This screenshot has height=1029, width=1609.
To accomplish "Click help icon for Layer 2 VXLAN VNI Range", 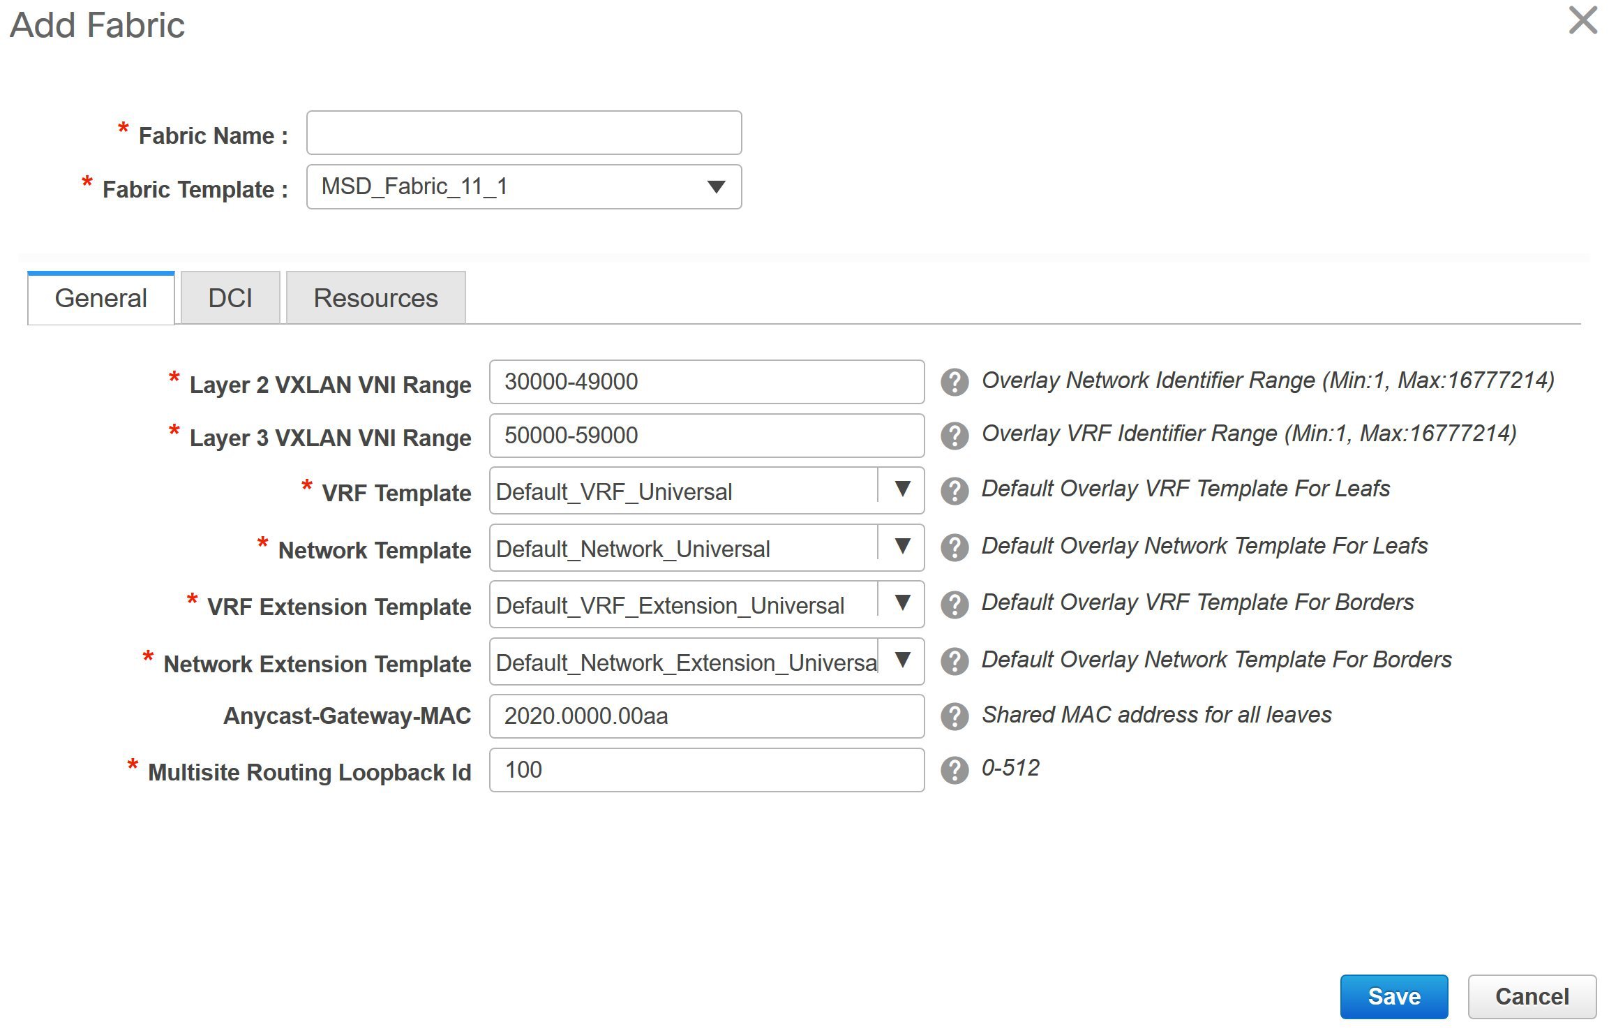I will (954, 382).
